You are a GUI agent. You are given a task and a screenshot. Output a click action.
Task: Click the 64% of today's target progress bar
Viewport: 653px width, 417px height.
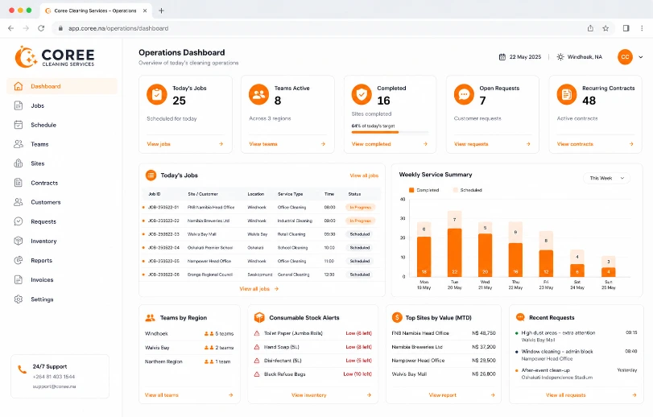pos(390,132)
